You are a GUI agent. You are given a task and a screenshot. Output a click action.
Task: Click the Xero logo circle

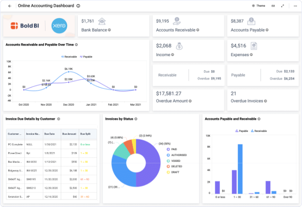[x=59, y=26]
